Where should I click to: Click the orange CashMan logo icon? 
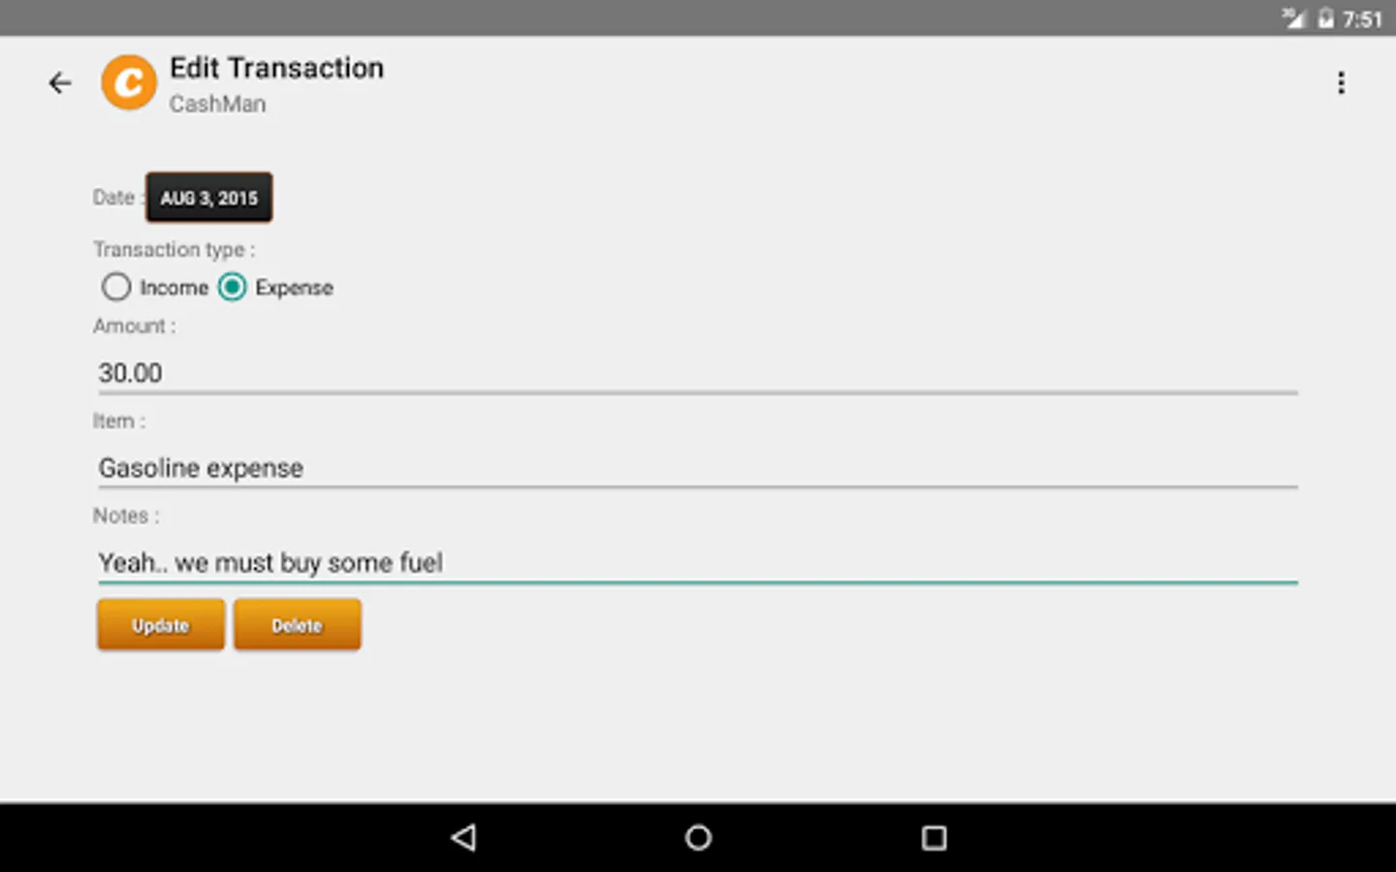tap(129, 83)
